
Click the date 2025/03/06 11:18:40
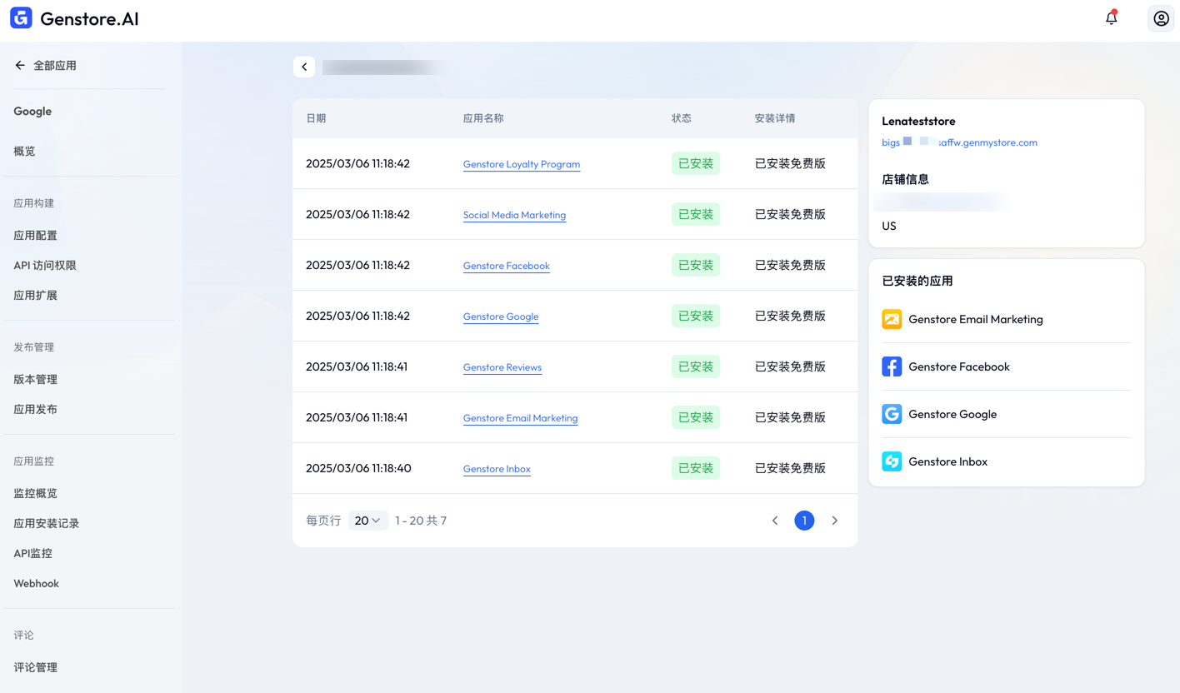pyautogui.click(x=358, y=468)
